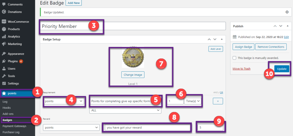
Task: Click the Move to Trash link
Action: pyautogui.click(x=242, y=69)
